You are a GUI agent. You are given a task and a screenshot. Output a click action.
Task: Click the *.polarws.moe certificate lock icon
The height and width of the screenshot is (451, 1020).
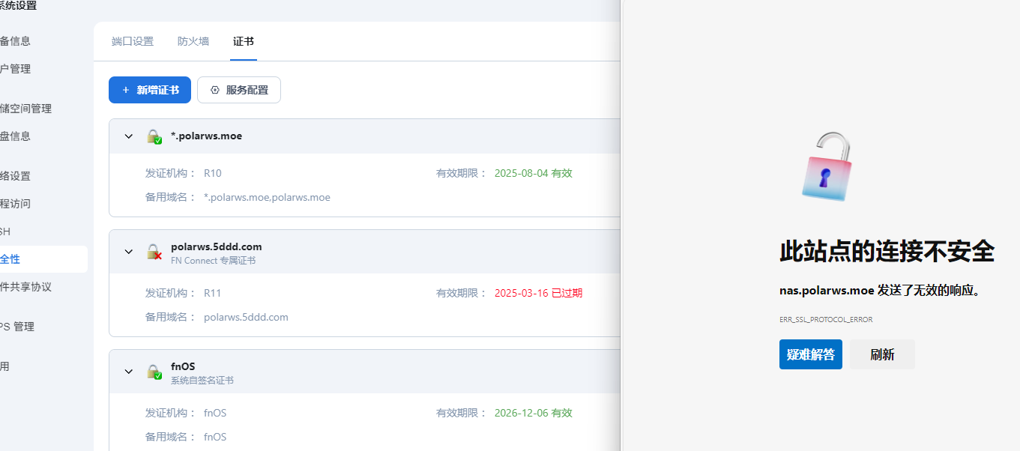click(x=154, y=136)
